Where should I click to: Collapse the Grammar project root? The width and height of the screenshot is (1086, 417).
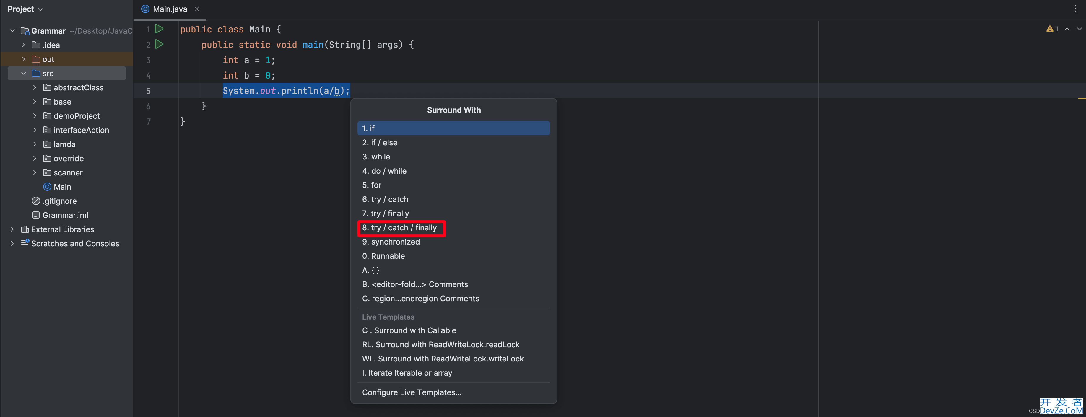pyautogui.click(x=12, y=31)
